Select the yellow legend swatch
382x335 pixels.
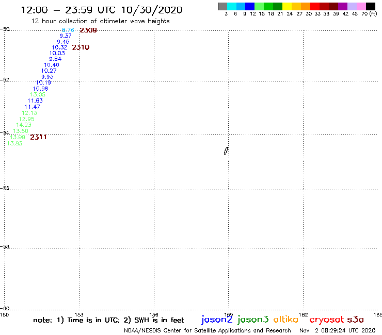[287, 6]
